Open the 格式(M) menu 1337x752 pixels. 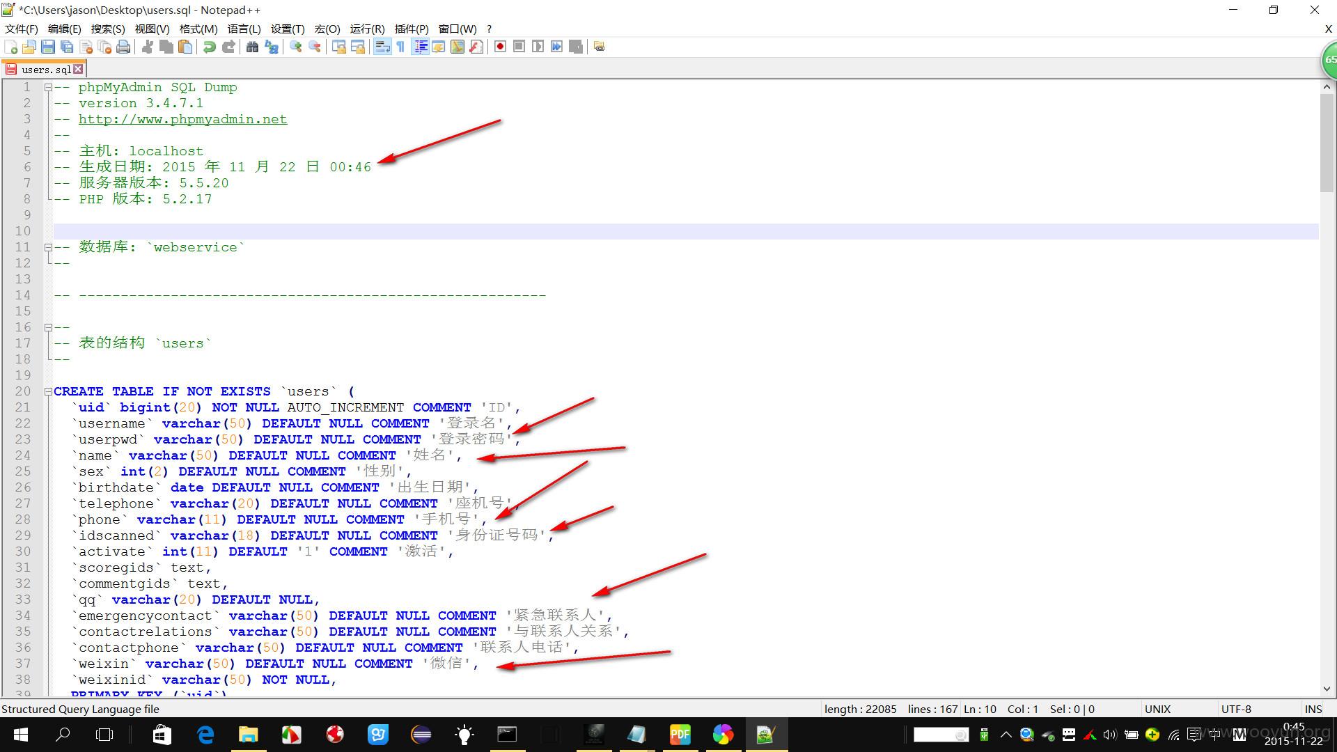click(198, 29)
